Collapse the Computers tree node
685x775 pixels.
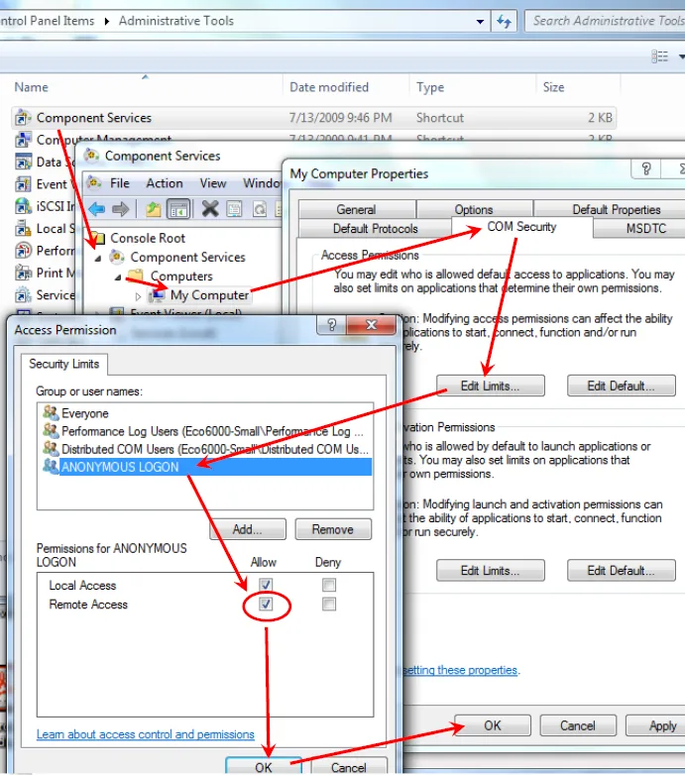coord(118,277)
